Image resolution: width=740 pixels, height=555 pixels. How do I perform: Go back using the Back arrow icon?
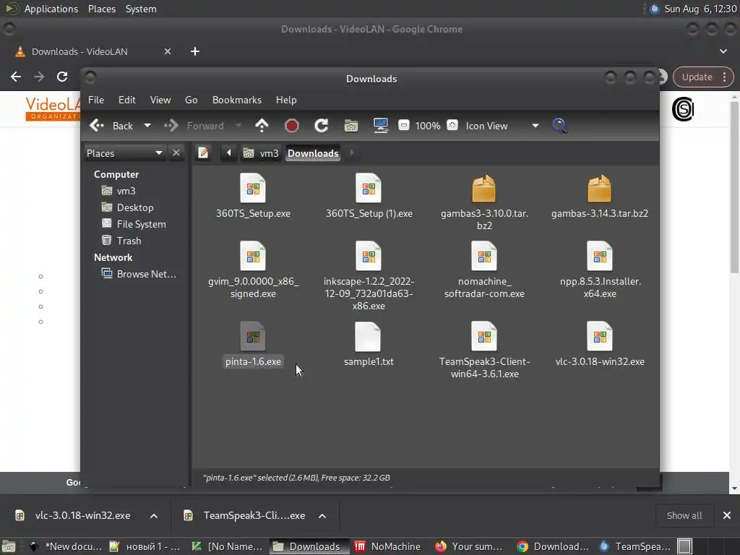click(97, 126)
